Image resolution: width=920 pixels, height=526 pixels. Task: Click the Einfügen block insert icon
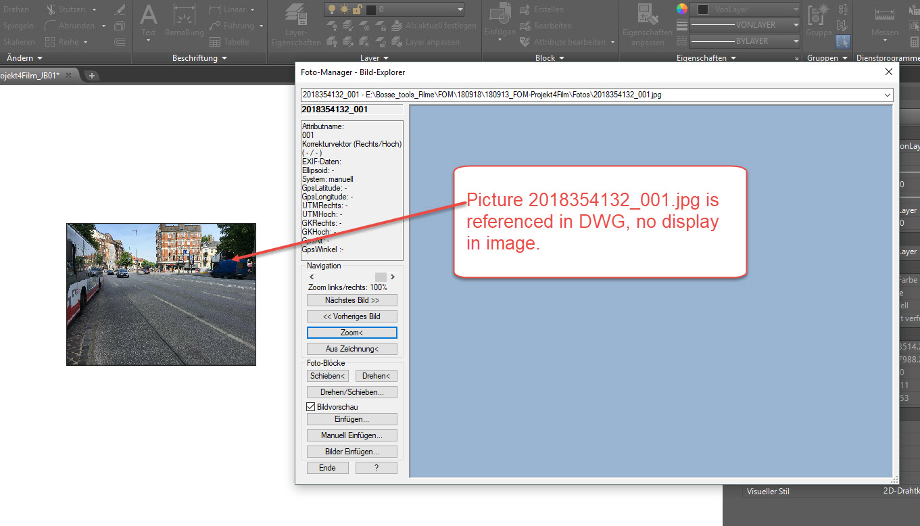(500, 24)
